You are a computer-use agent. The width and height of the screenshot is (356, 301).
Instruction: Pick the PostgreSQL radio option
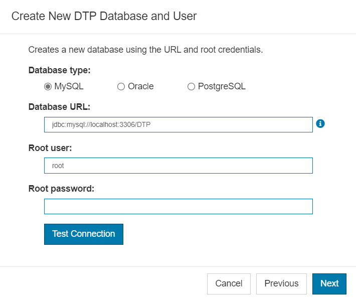coord(191,87)
